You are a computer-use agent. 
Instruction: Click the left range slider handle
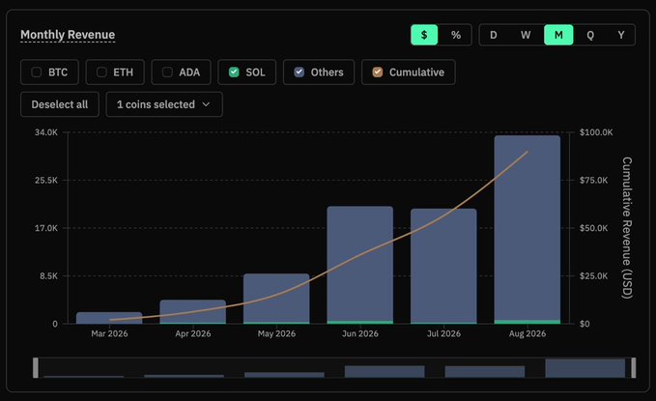pos(36,368)
